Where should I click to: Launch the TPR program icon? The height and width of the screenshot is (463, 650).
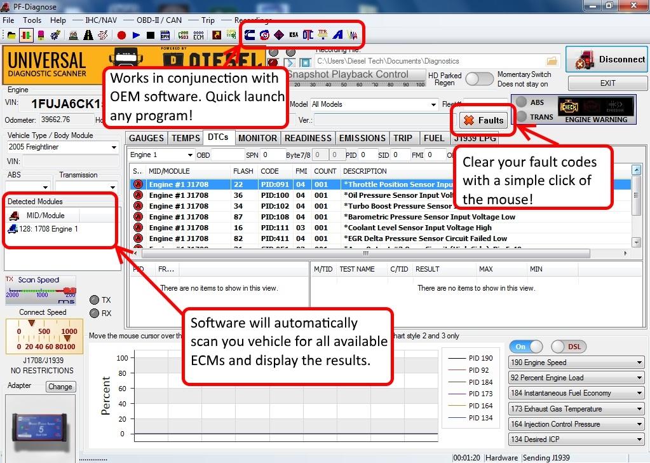point(323,35)
